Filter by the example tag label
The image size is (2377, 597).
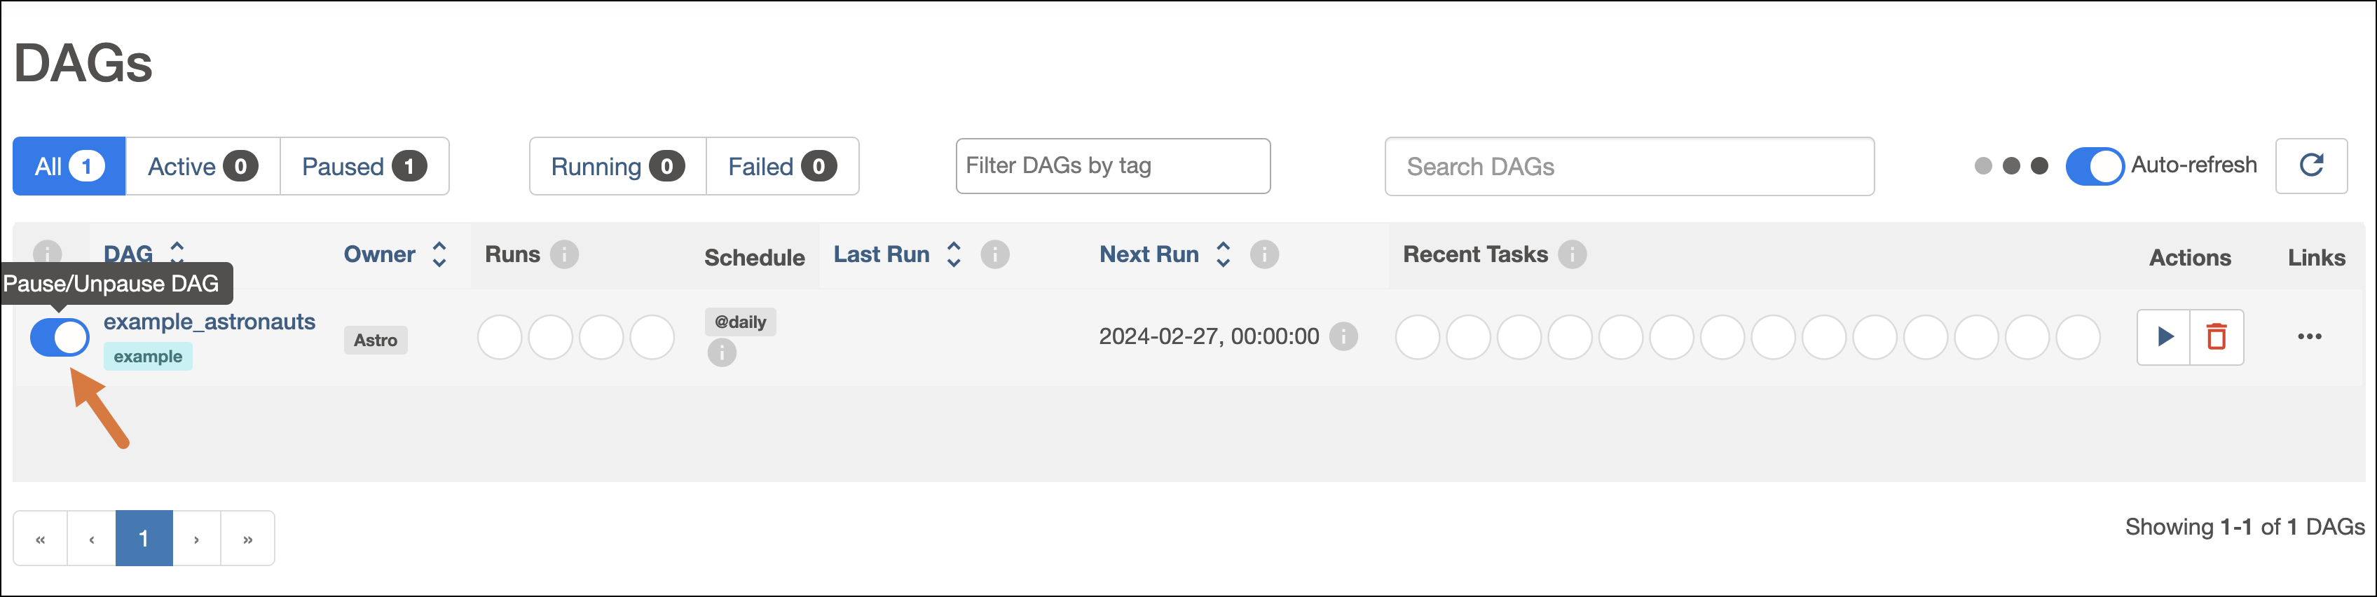point(148,356)
